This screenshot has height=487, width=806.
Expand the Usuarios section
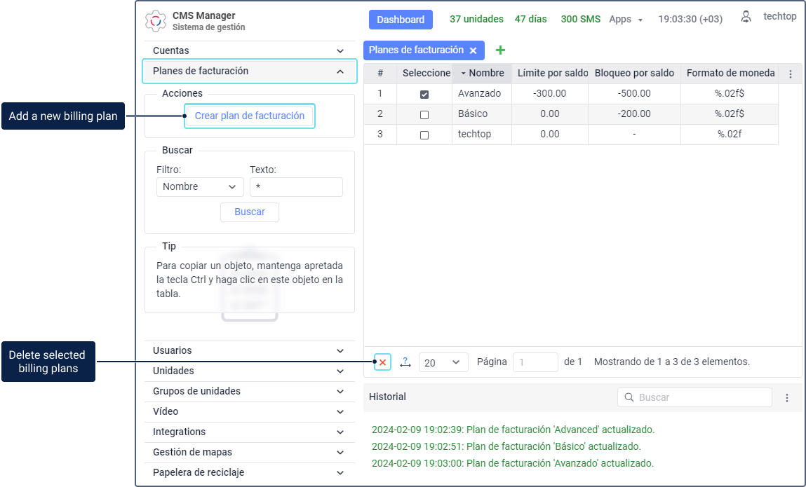249,350
